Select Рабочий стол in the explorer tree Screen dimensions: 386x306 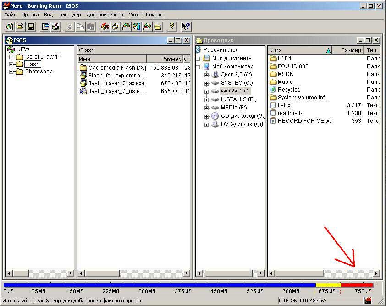218,49
